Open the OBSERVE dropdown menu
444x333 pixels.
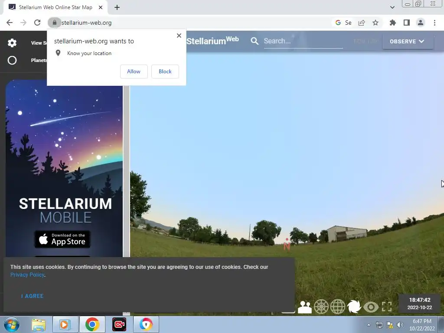pos(408,41)
